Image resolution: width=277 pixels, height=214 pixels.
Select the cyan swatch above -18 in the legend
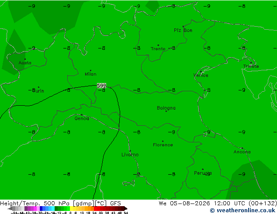pos(53,208)
